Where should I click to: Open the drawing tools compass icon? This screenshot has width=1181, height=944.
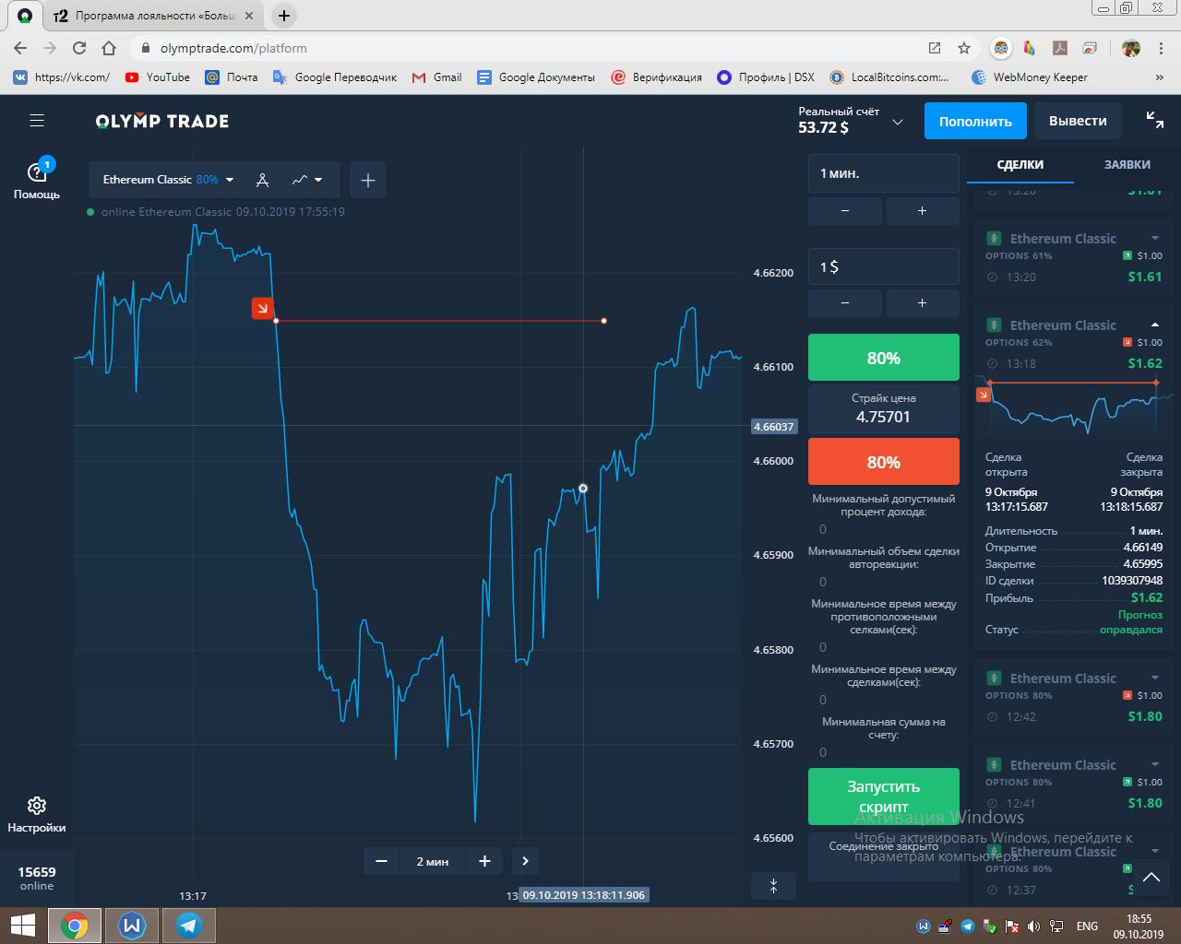262,180
